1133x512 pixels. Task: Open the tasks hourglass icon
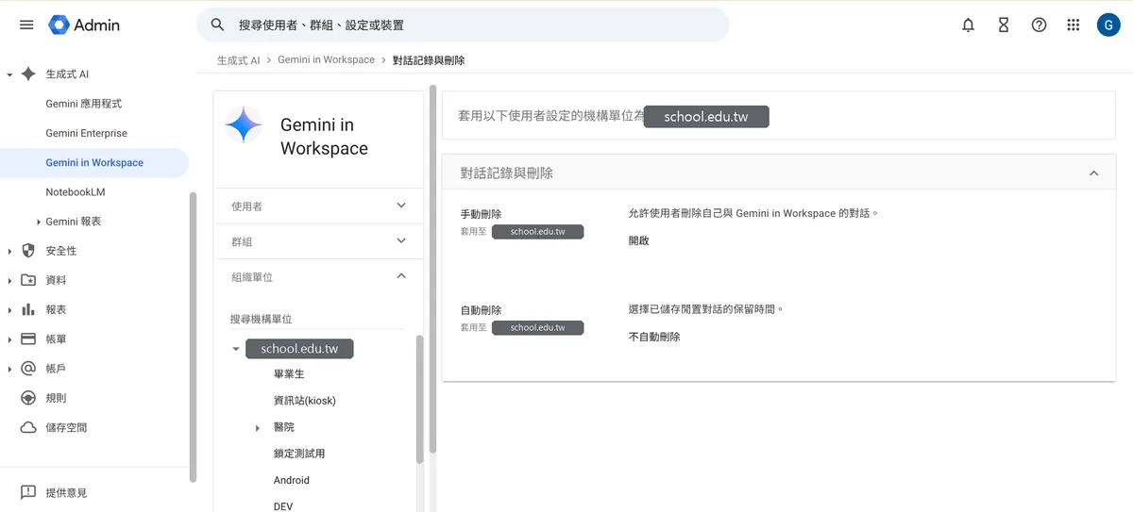pos(1004,25)
